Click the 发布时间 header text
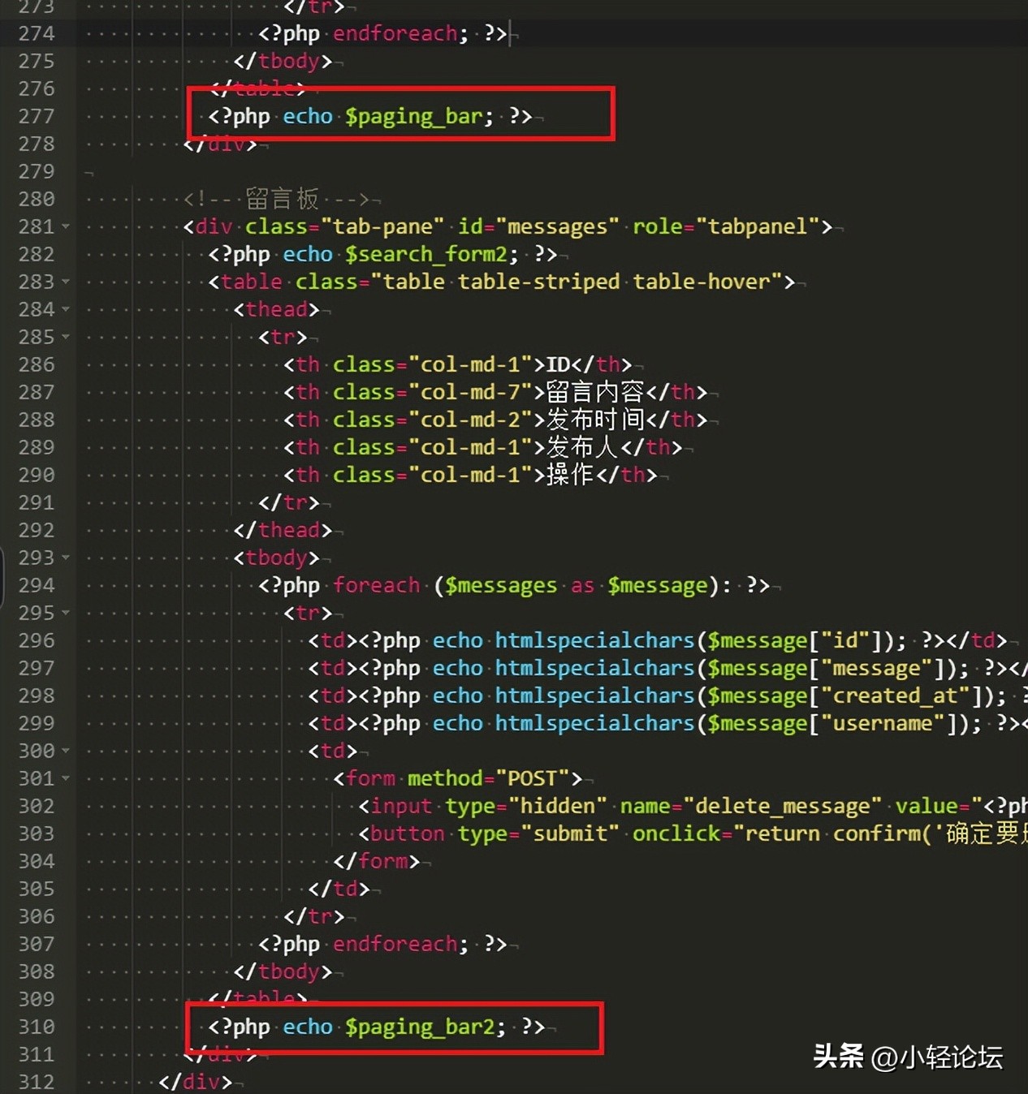 (x=595, y=420)
